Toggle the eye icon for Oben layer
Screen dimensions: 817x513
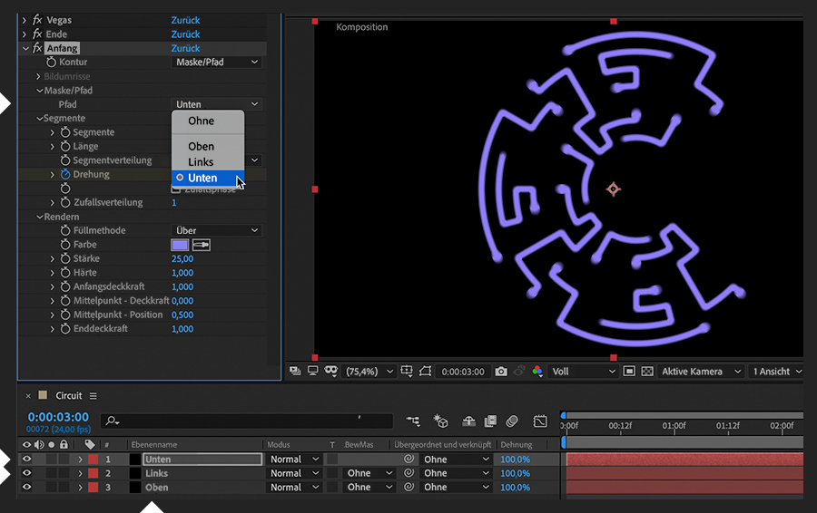(26, 488)
